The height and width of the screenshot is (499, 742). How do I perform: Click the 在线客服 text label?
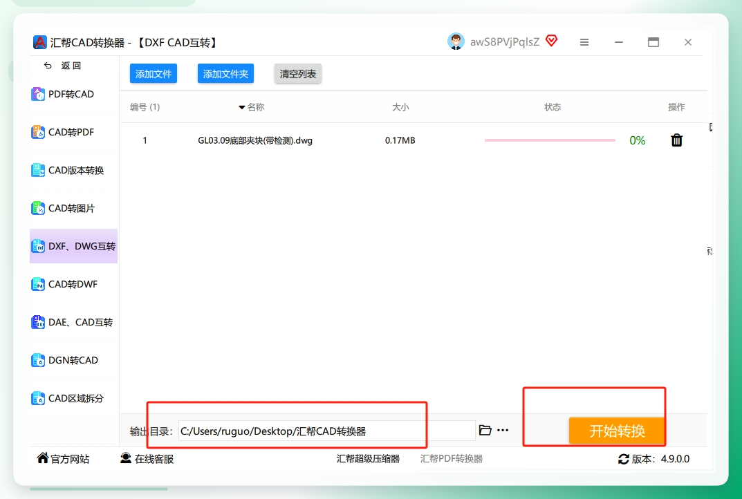[154, 459]
